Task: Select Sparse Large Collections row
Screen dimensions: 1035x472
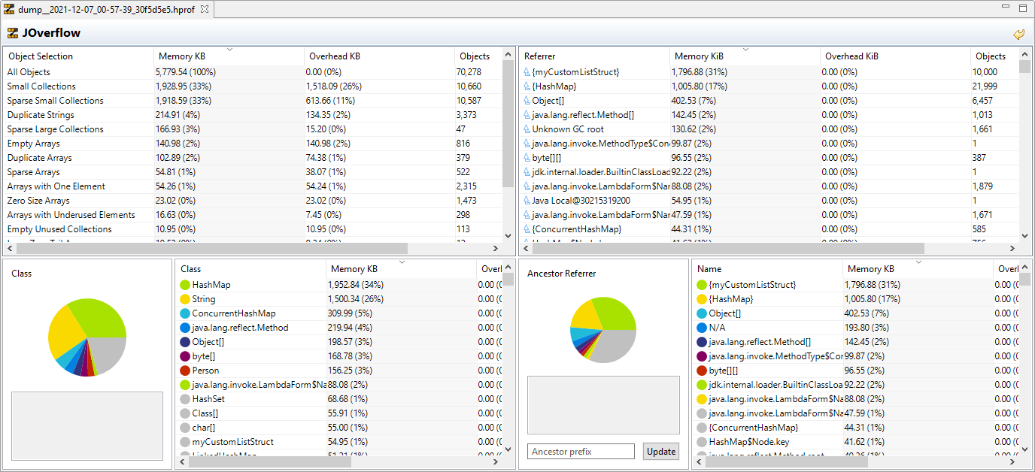Action: (252, 129)
